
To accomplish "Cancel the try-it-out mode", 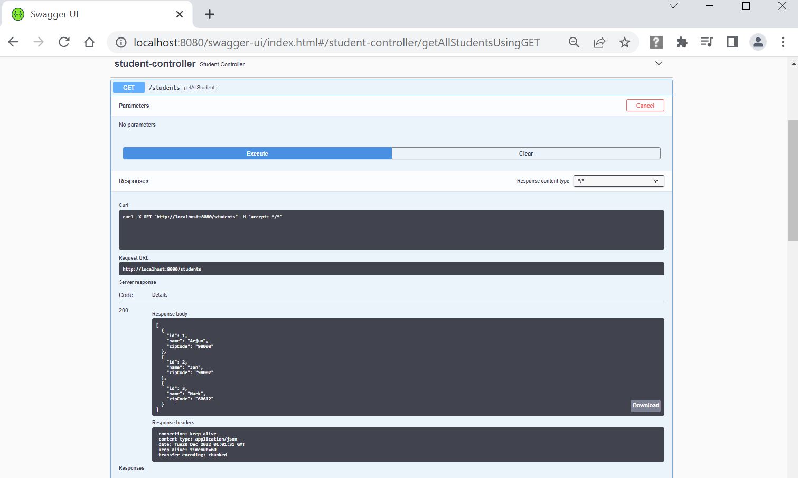I will point(645,106).
